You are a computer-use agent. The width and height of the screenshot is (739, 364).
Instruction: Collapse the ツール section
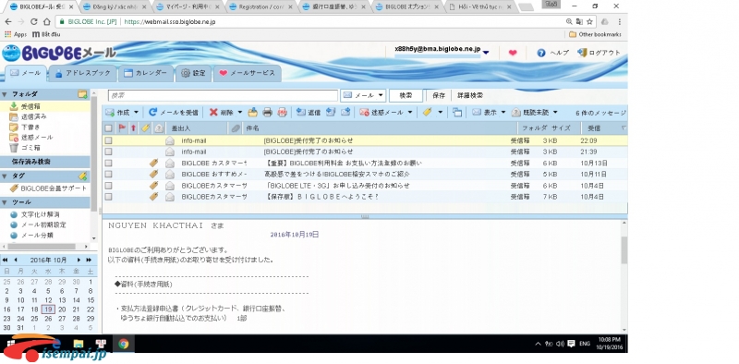5,202
